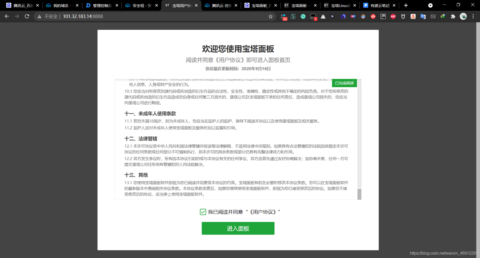The width and height of the screenshot is (480, 258).
Task: Click the 十三、其他 heading
Action: pos(136,175)
